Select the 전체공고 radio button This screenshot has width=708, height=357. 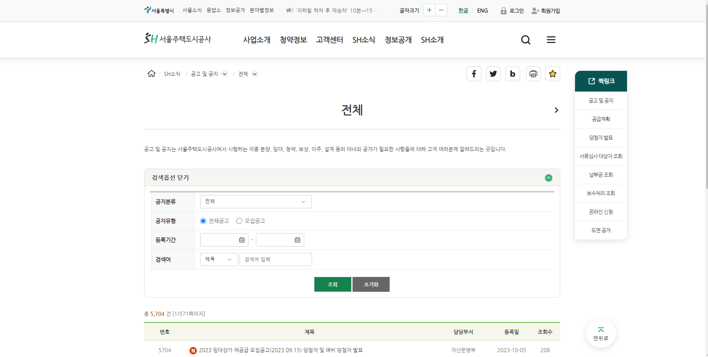203,221
